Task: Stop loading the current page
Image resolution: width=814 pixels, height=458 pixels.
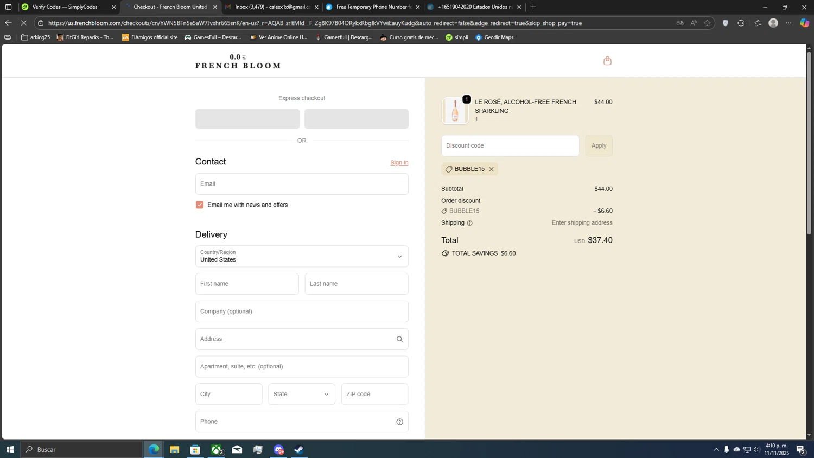Action: (23, 23)
